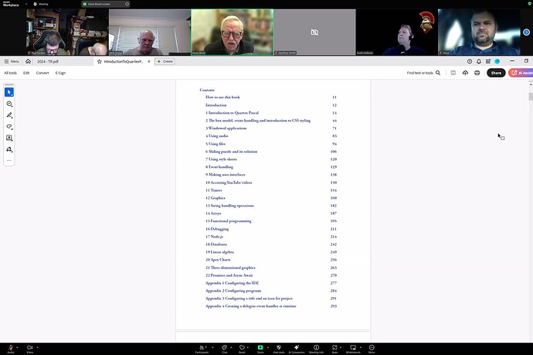Go to '12 Graphics' contents entry

(x=216, y=198)
